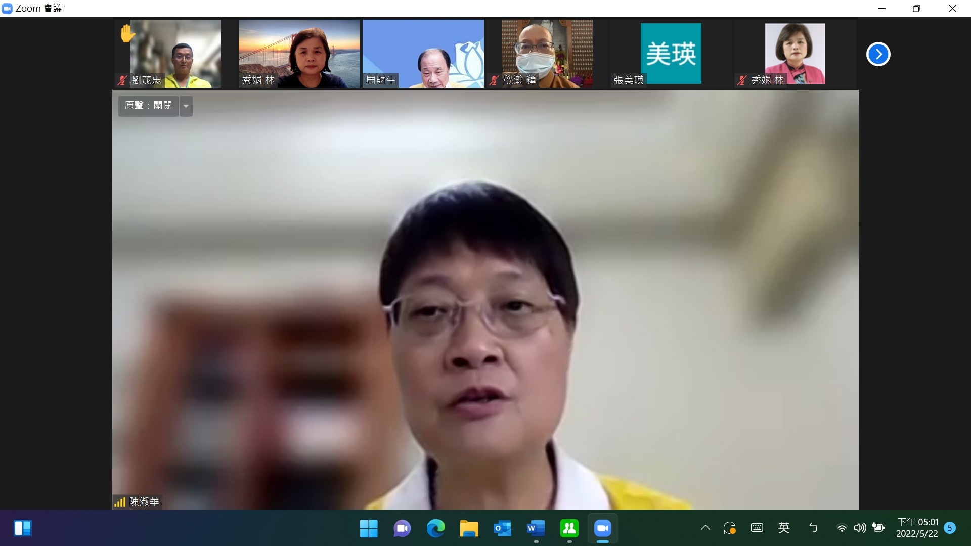
Task: Click the muted mic icon beside 劉茂忠
Action: point(122,80)
